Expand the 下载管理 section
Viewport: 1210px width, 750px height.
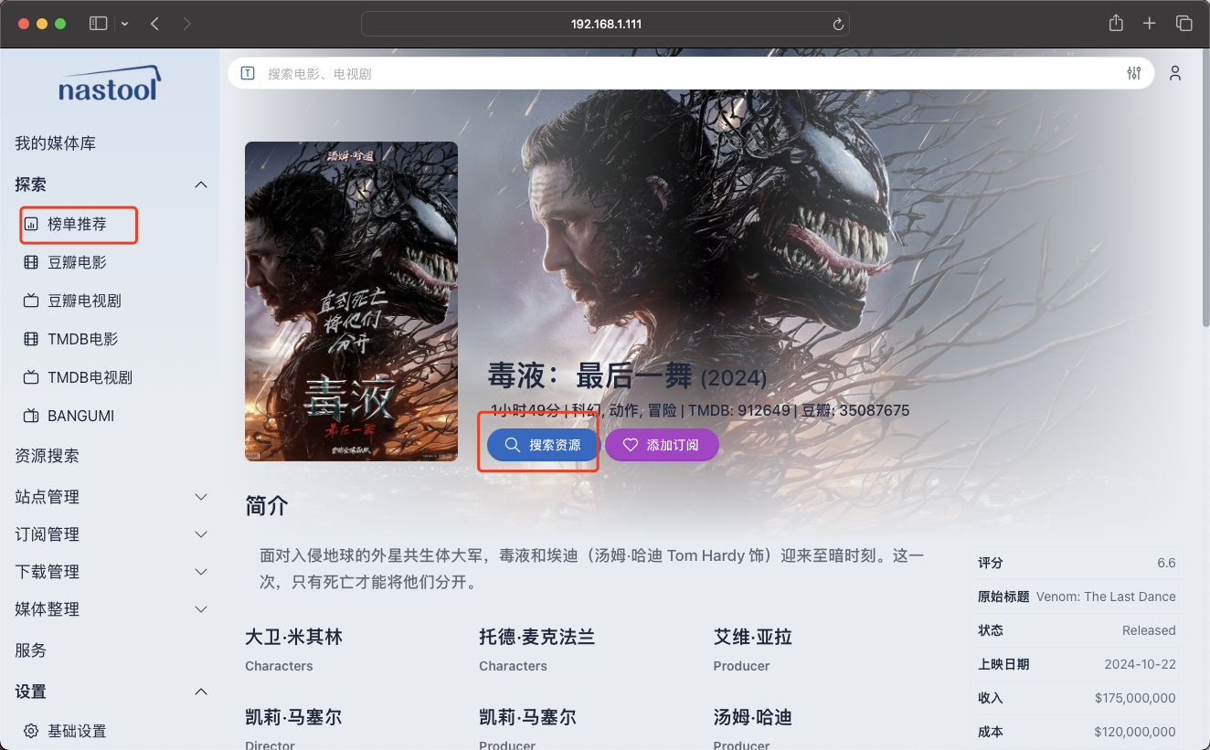click(x=202, y=572)
